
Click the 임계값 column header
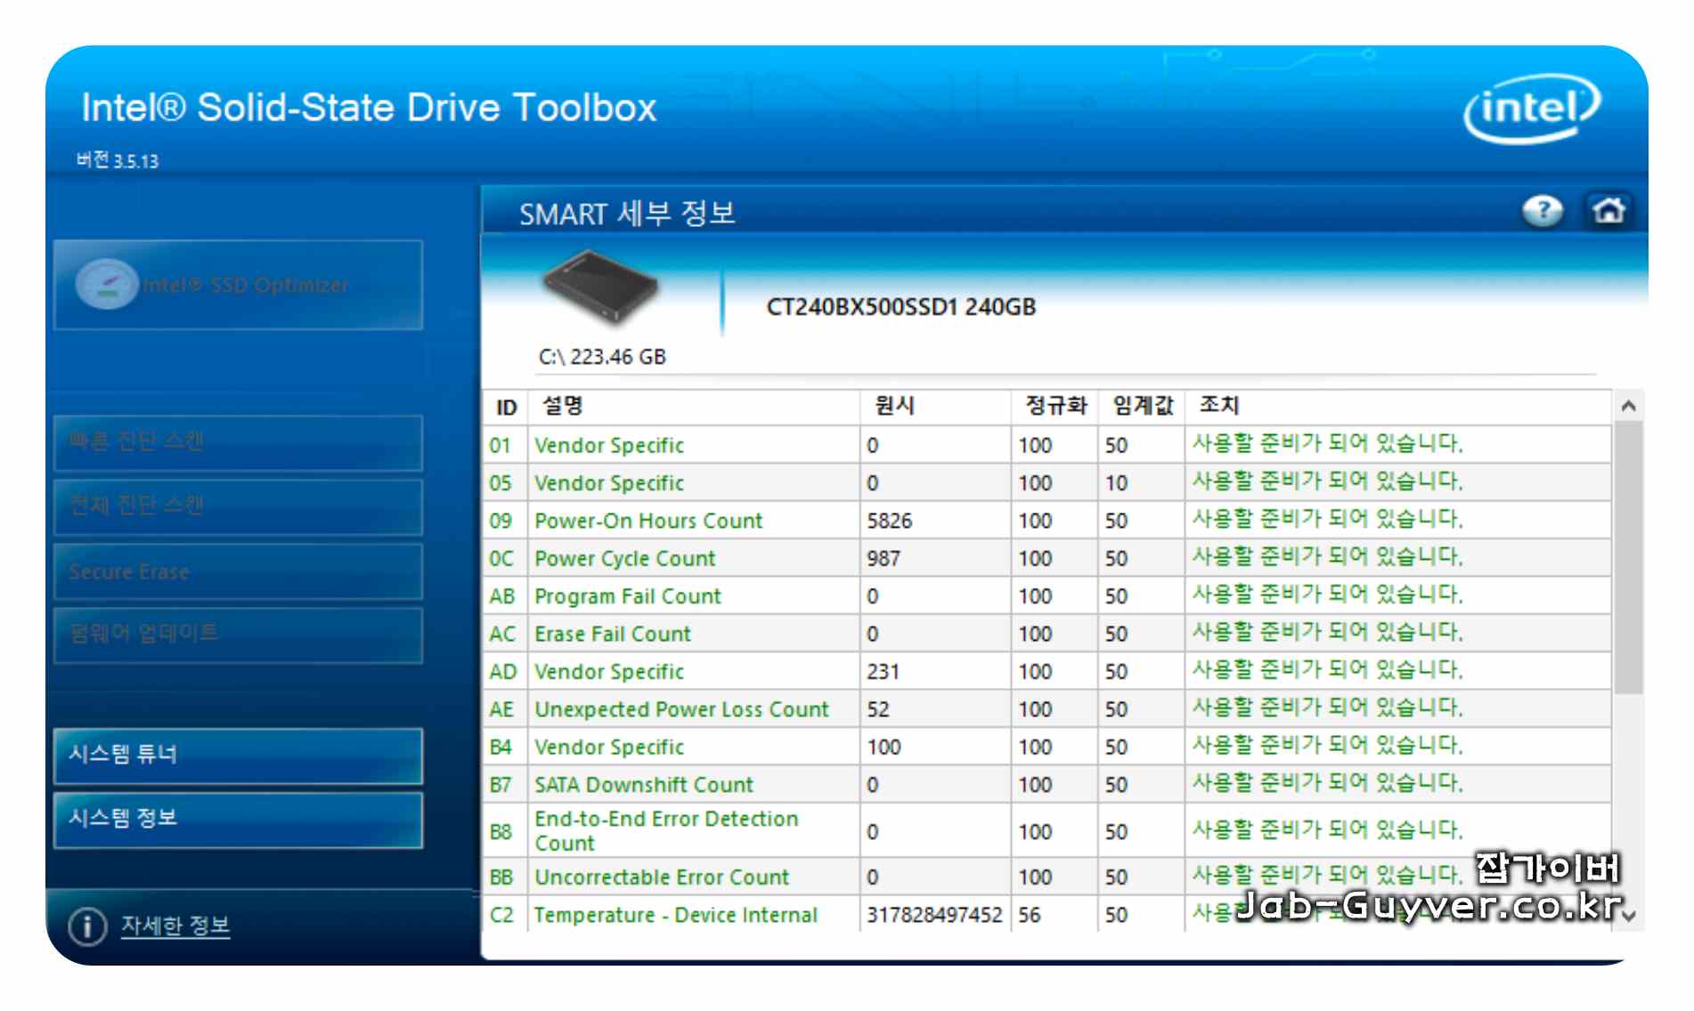tap(1142, 407)
